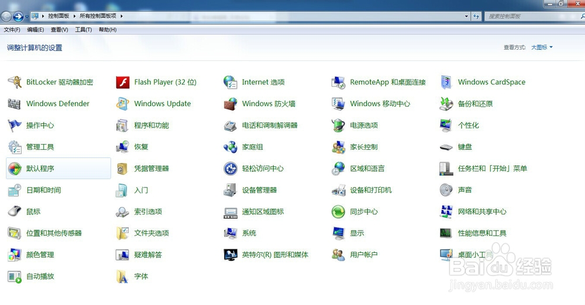Open Windows 防火墙 icon
This screenshot has height=305, width=585.
coord(230,104)
